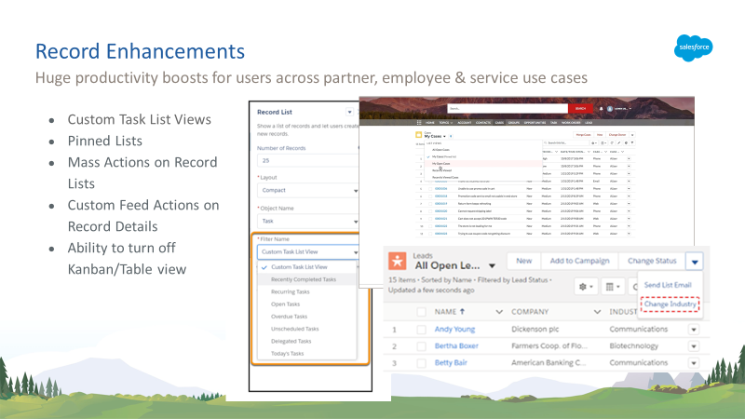The width and height of the screenshot is (745, 419).
Task: Open row actions arrow for Betty Bair
Action: click(694, 363)
